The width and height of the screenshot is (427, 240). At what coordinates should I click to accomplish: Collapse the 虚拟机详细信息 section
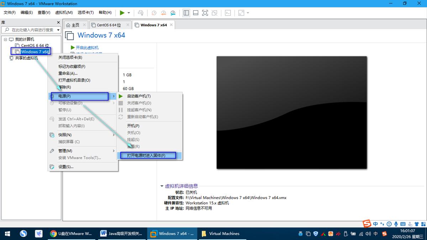pos(162,186)
